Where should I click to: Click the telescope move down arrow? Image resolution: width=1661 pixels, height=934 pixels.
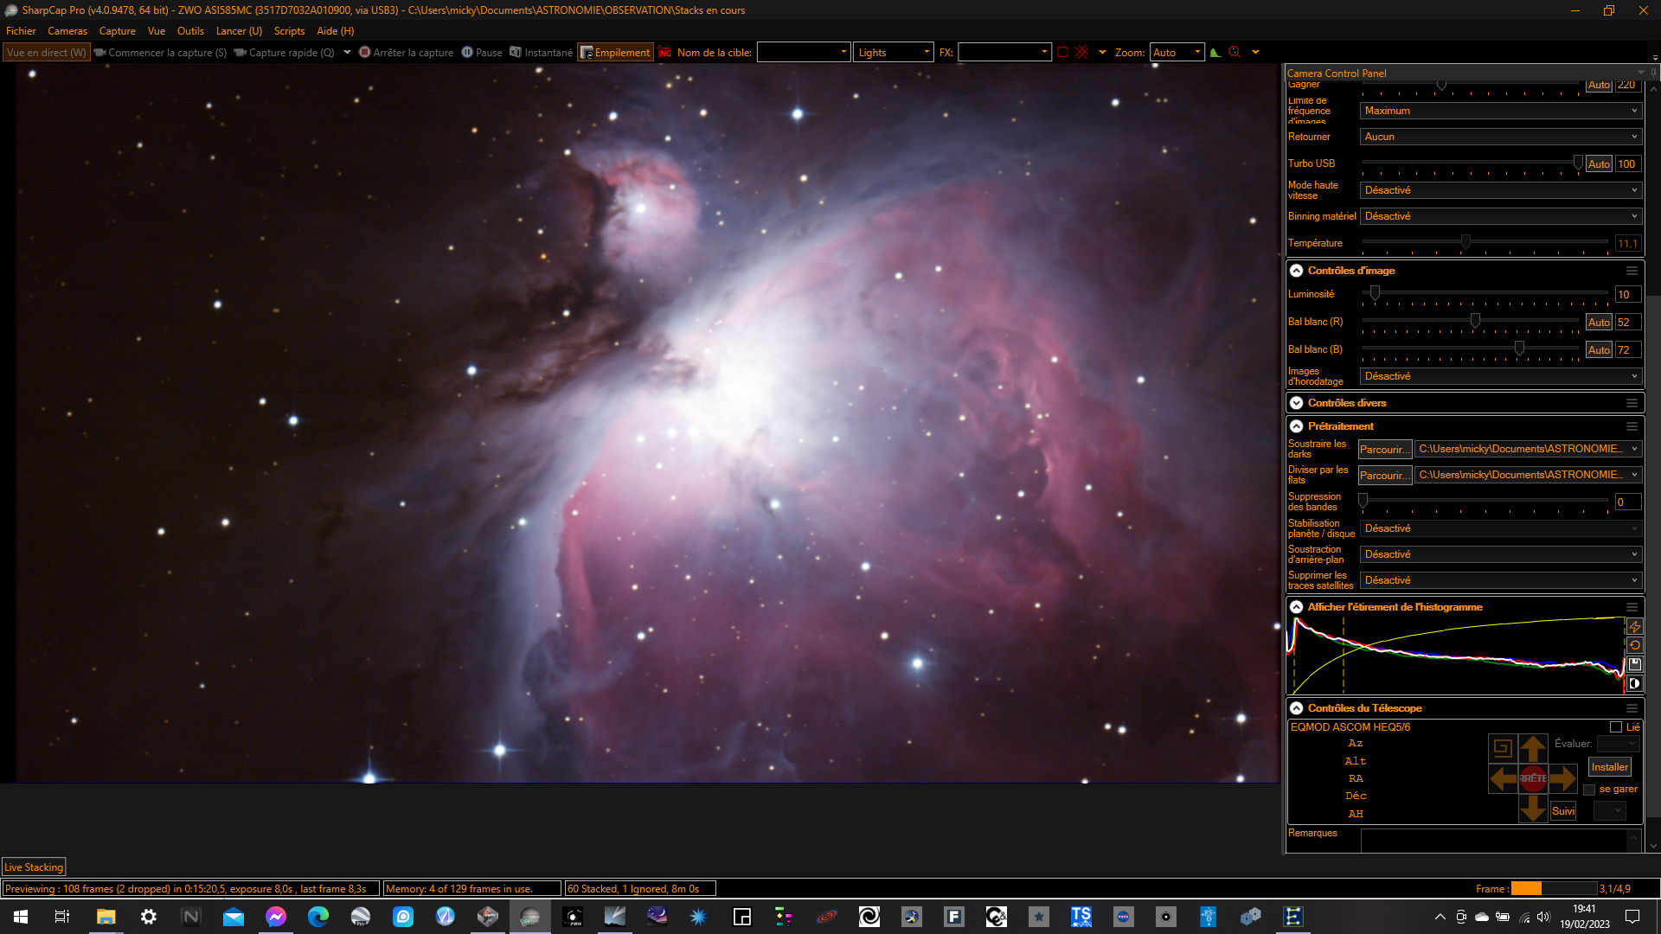tap(1533, 809)
